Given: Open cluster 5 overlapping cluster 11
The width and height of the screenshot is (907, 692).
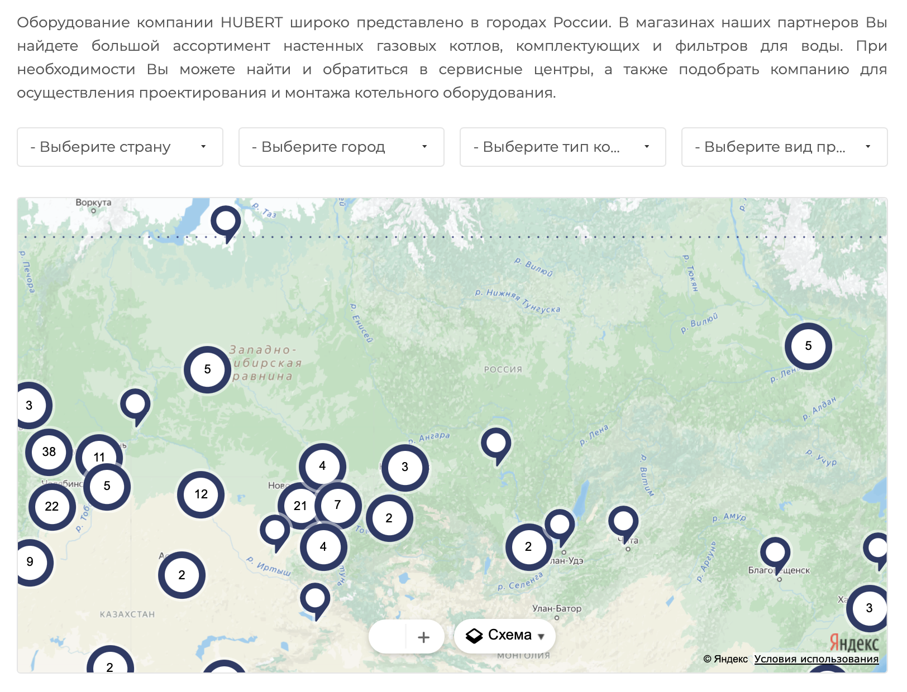Looking at the screenshot, I should [107, 486].
